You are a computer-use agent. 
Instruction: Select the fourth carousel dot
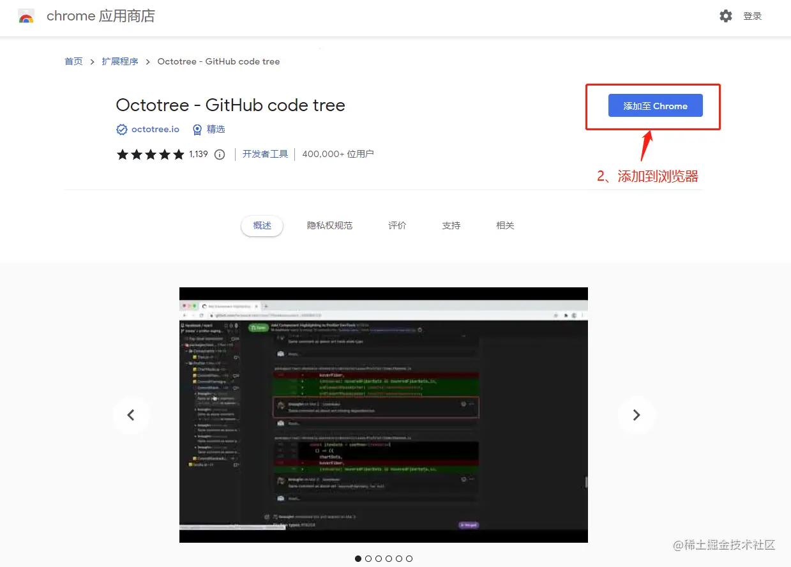pos(389,559)
